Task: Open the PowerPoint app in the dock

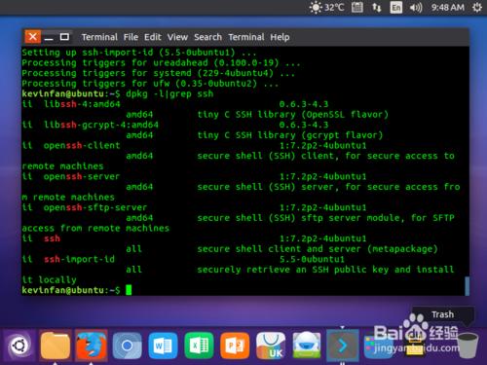Action: click(x=235, y=346)
